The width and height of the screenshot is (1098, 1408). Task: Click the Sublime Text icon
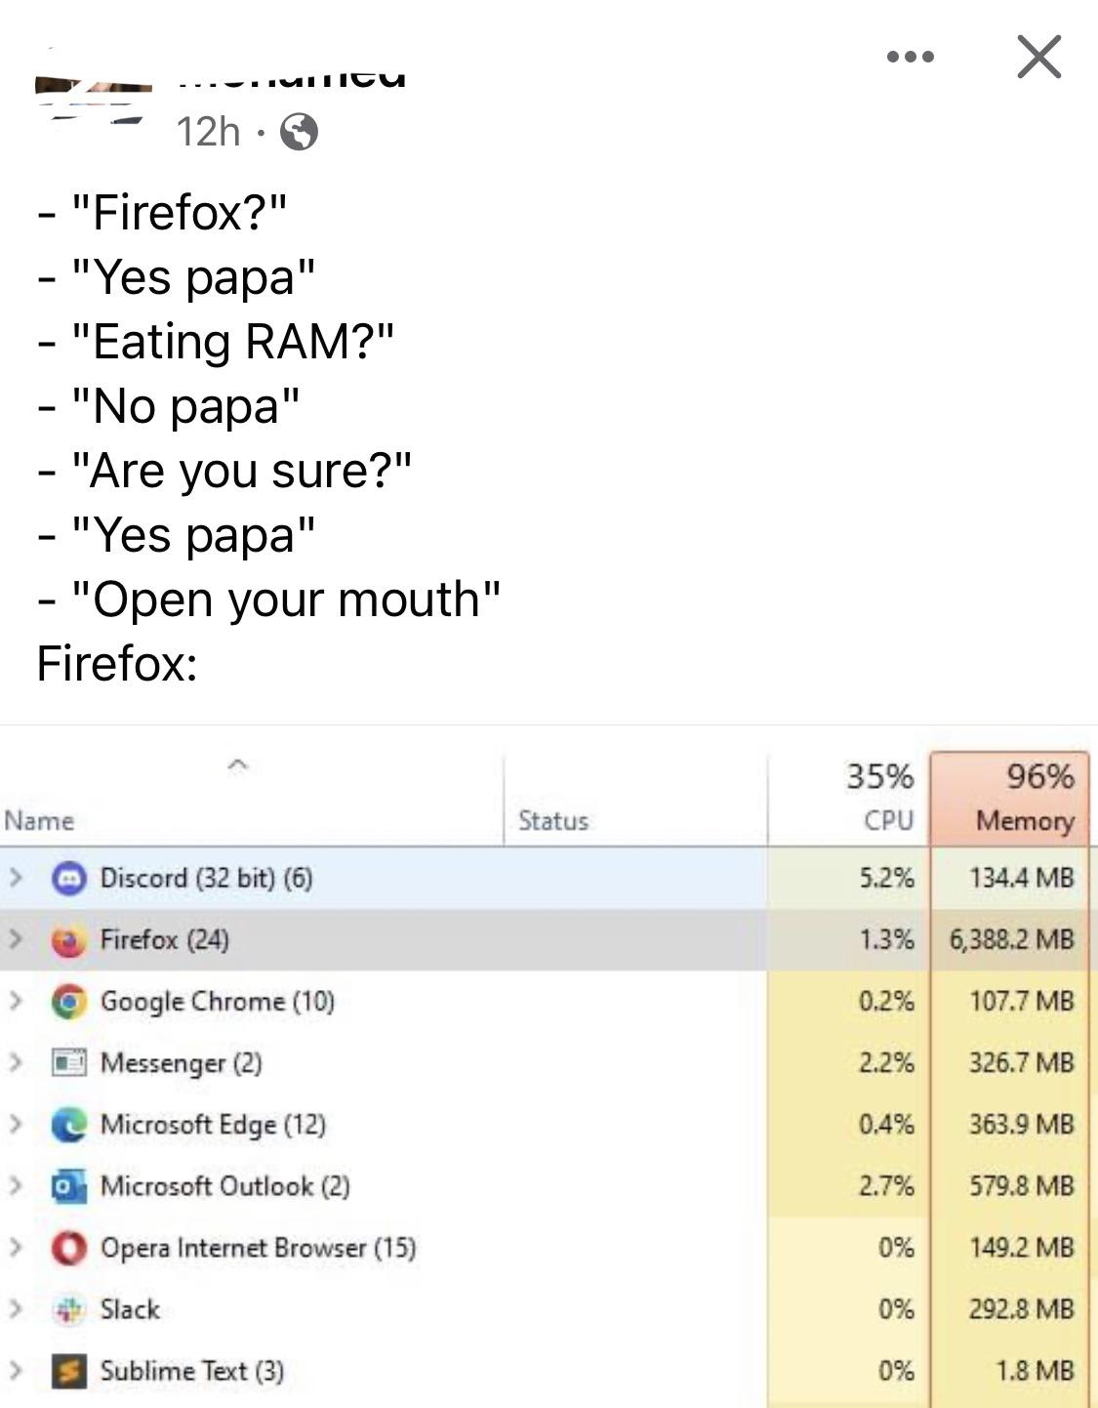(x=68, y=1371)
